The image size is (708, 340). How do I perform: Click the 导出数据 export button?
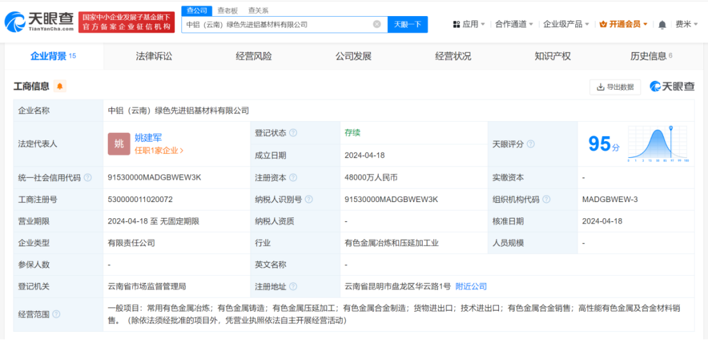coord(615,87)
